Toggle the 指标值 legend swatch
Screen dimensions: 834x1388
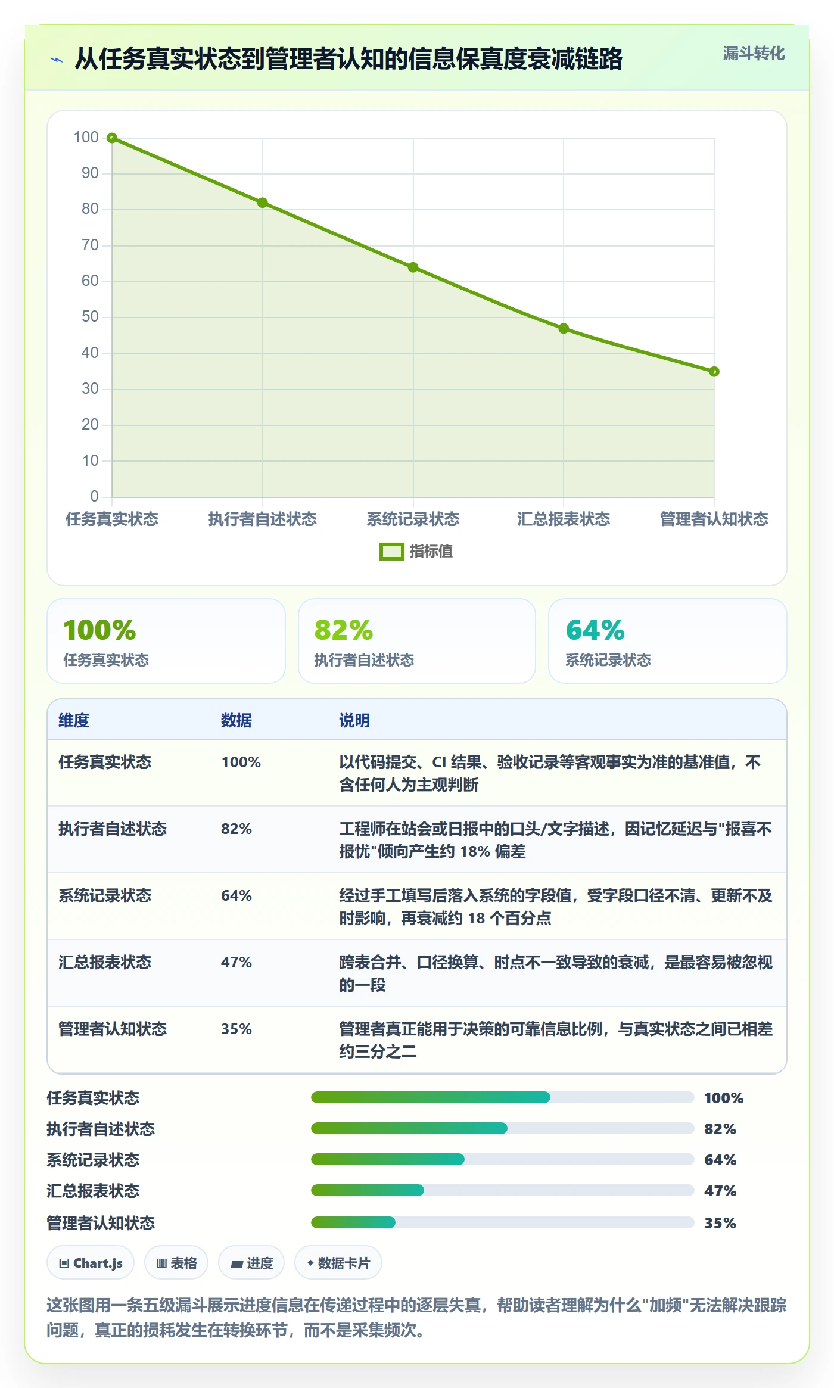(x=391, y=552)
